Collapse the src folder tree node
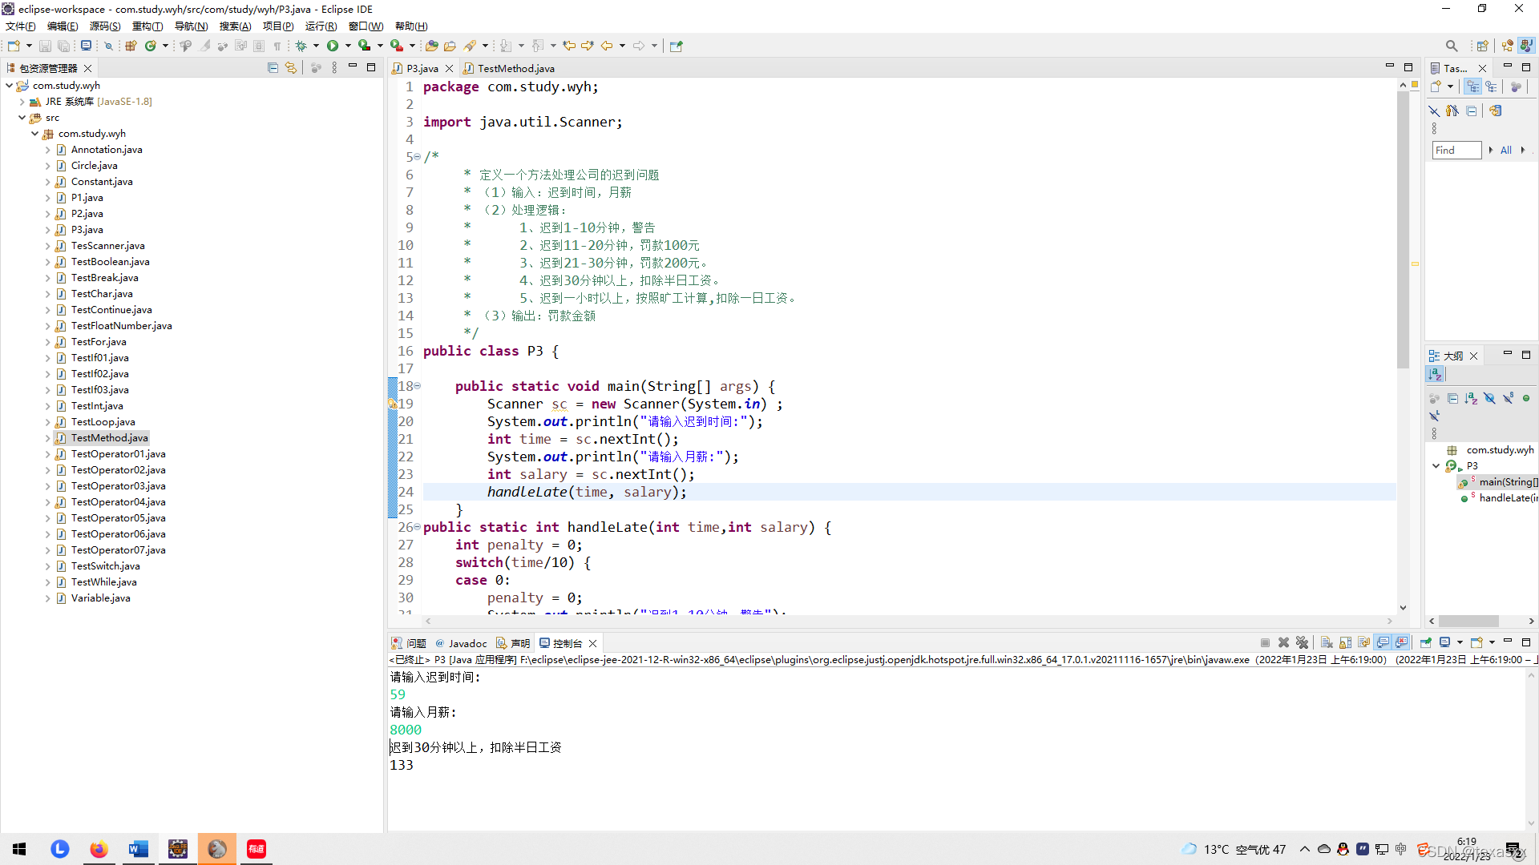The image size is (1539, 865). pyautogui.click(x=22, y=118)
